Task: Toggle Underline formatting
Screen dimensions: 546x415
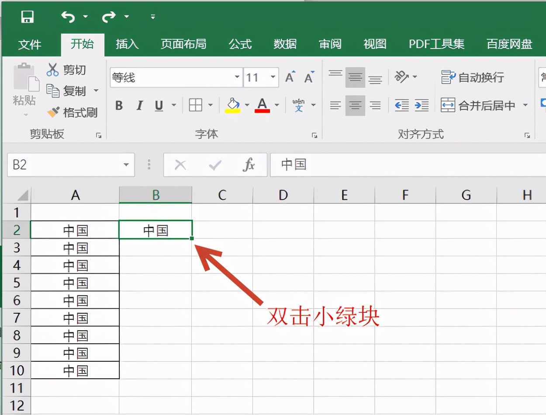Action: pyautogui.click(x=159, y=105)
